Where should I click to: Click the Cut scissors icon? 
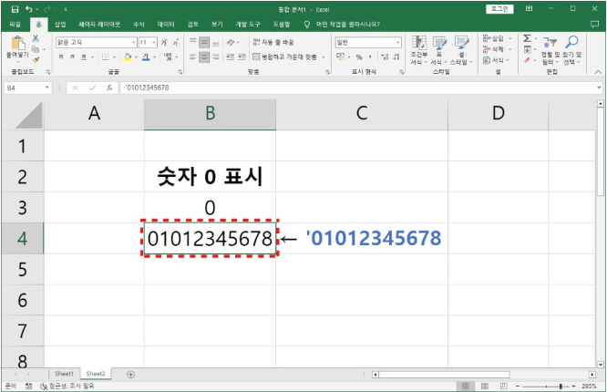point(36,38)
